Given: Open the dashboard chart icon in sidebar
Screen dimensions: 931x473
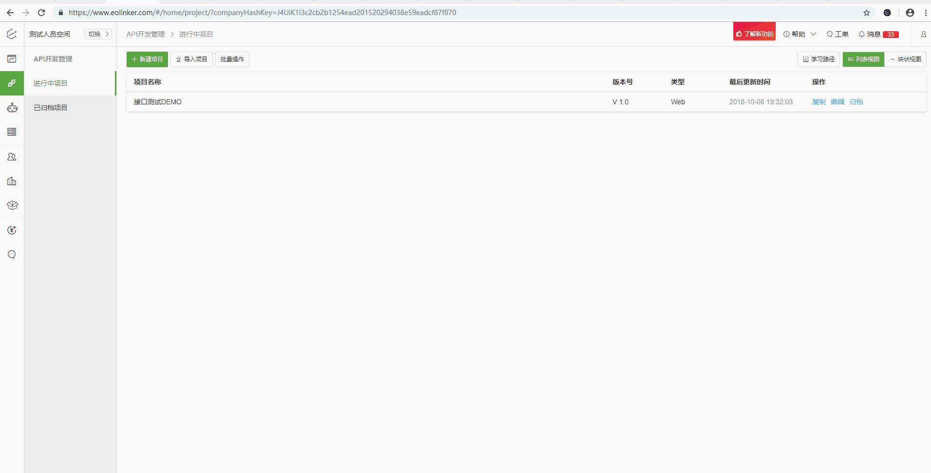Looking at the screenshot, I should click(12, 59).
